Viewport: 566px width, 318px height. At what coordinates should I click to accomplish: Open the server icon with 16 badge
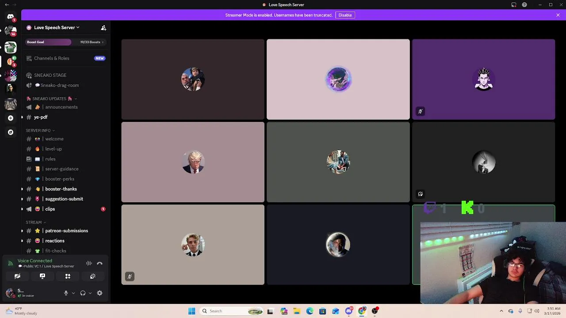11,31
